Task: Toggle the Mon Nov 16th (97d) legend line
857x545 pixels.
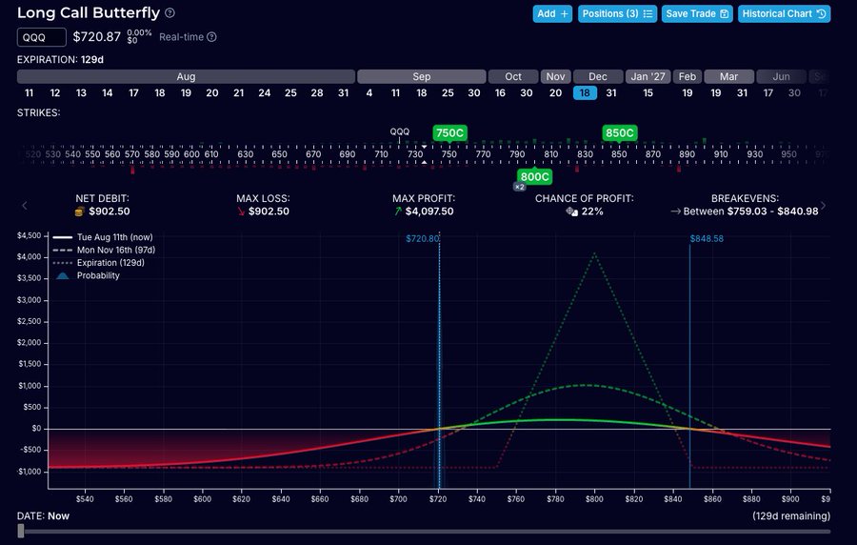Action: [x=104, y=250]
